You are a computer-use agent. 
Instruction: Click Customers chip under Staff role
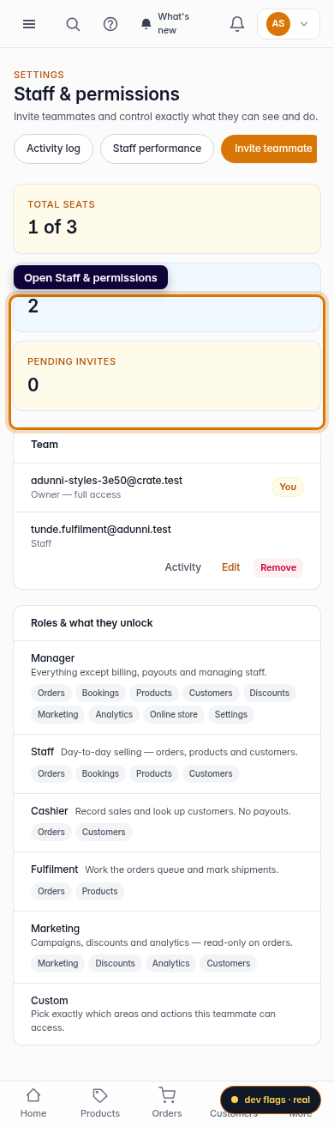tap(211, 773)
